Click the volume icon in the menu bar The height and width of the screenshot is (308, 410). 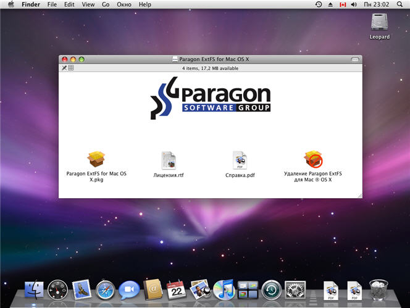[x=354, y=4]
